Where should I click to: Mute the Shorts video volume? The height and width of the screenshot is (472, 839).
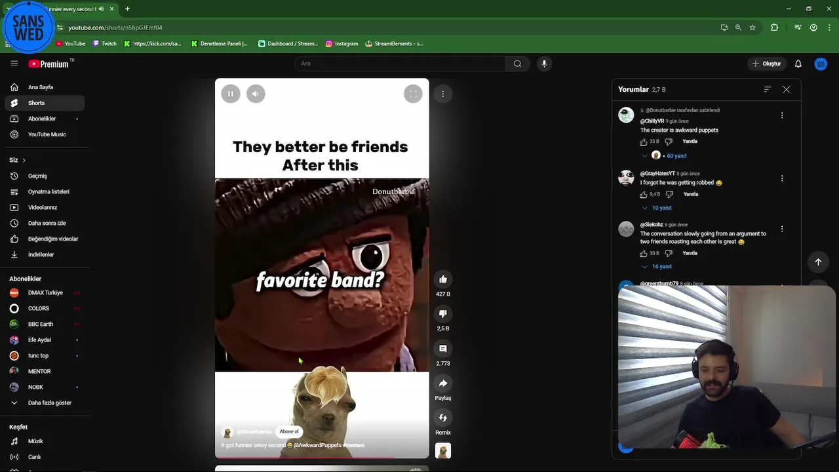256,94
